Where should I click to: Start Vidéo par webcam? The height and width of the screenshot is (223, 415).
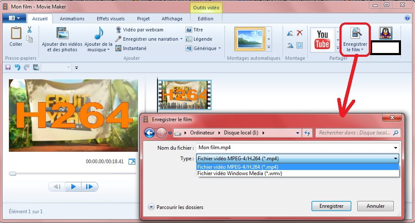pyautogui.click(x=140, y=30)
